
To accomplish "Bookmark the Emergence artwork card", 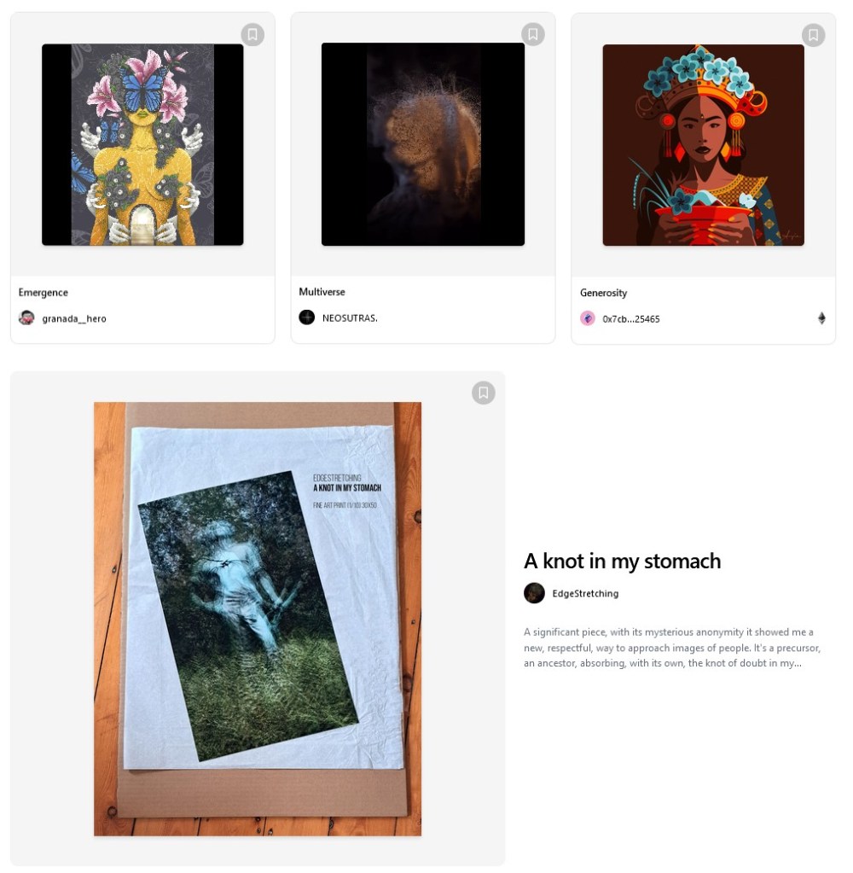I will click(x=252, y=34).
